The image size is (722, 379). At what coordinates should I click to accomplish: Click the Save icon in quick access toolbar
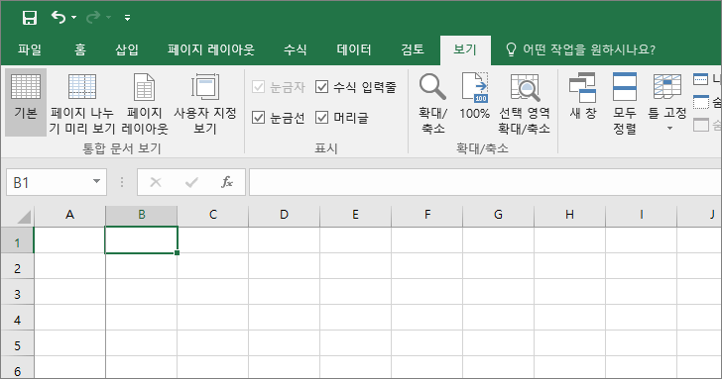pos(30,18)
